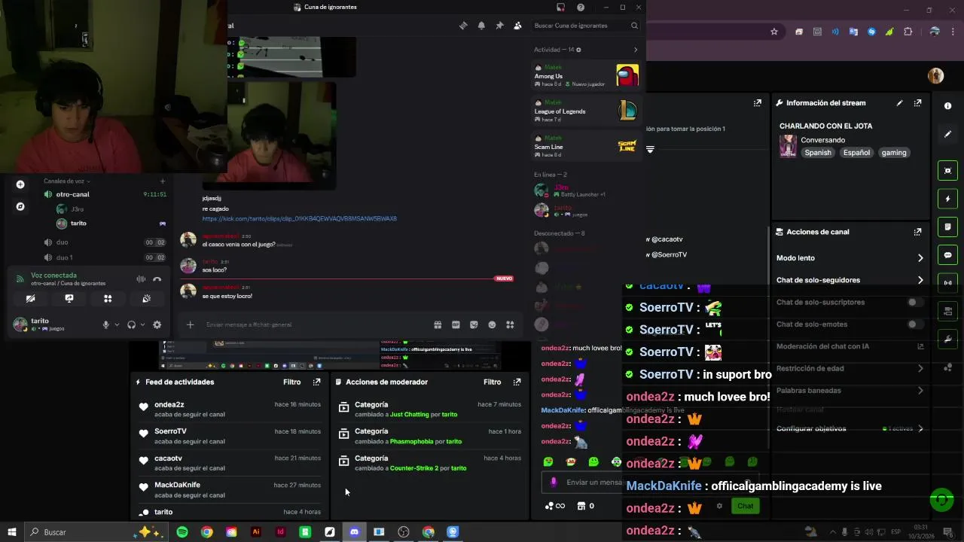
Task: Open Discord from Windows taskbar
Action: (x=354, y=532)
